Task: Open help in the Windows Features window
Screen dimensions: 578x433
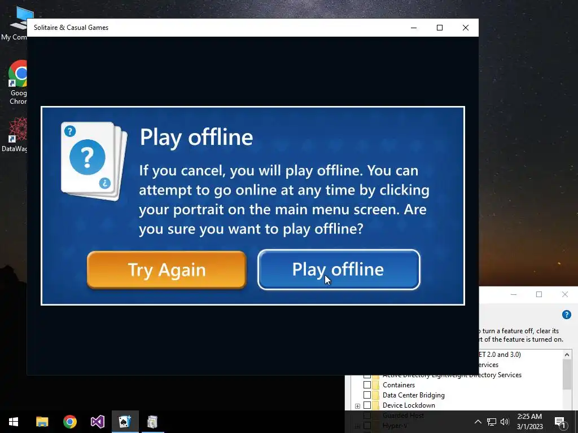Action: tap(567, 315)
